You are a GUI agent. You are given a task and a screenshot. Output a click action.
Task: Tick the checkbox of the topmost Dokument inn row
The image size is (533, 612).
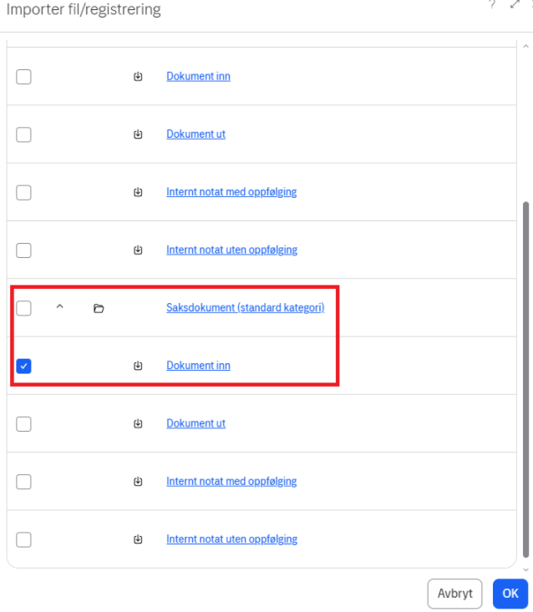pyautogui.click(x=24, y=77)
